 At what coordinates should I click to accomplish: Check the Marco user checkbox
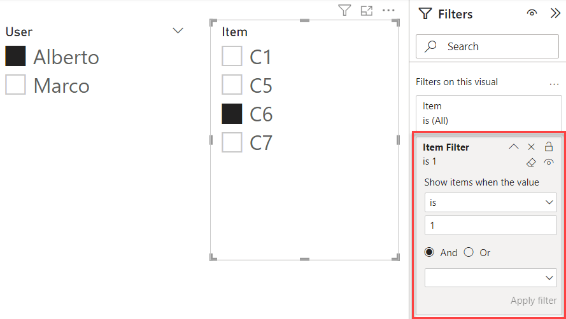15,85
